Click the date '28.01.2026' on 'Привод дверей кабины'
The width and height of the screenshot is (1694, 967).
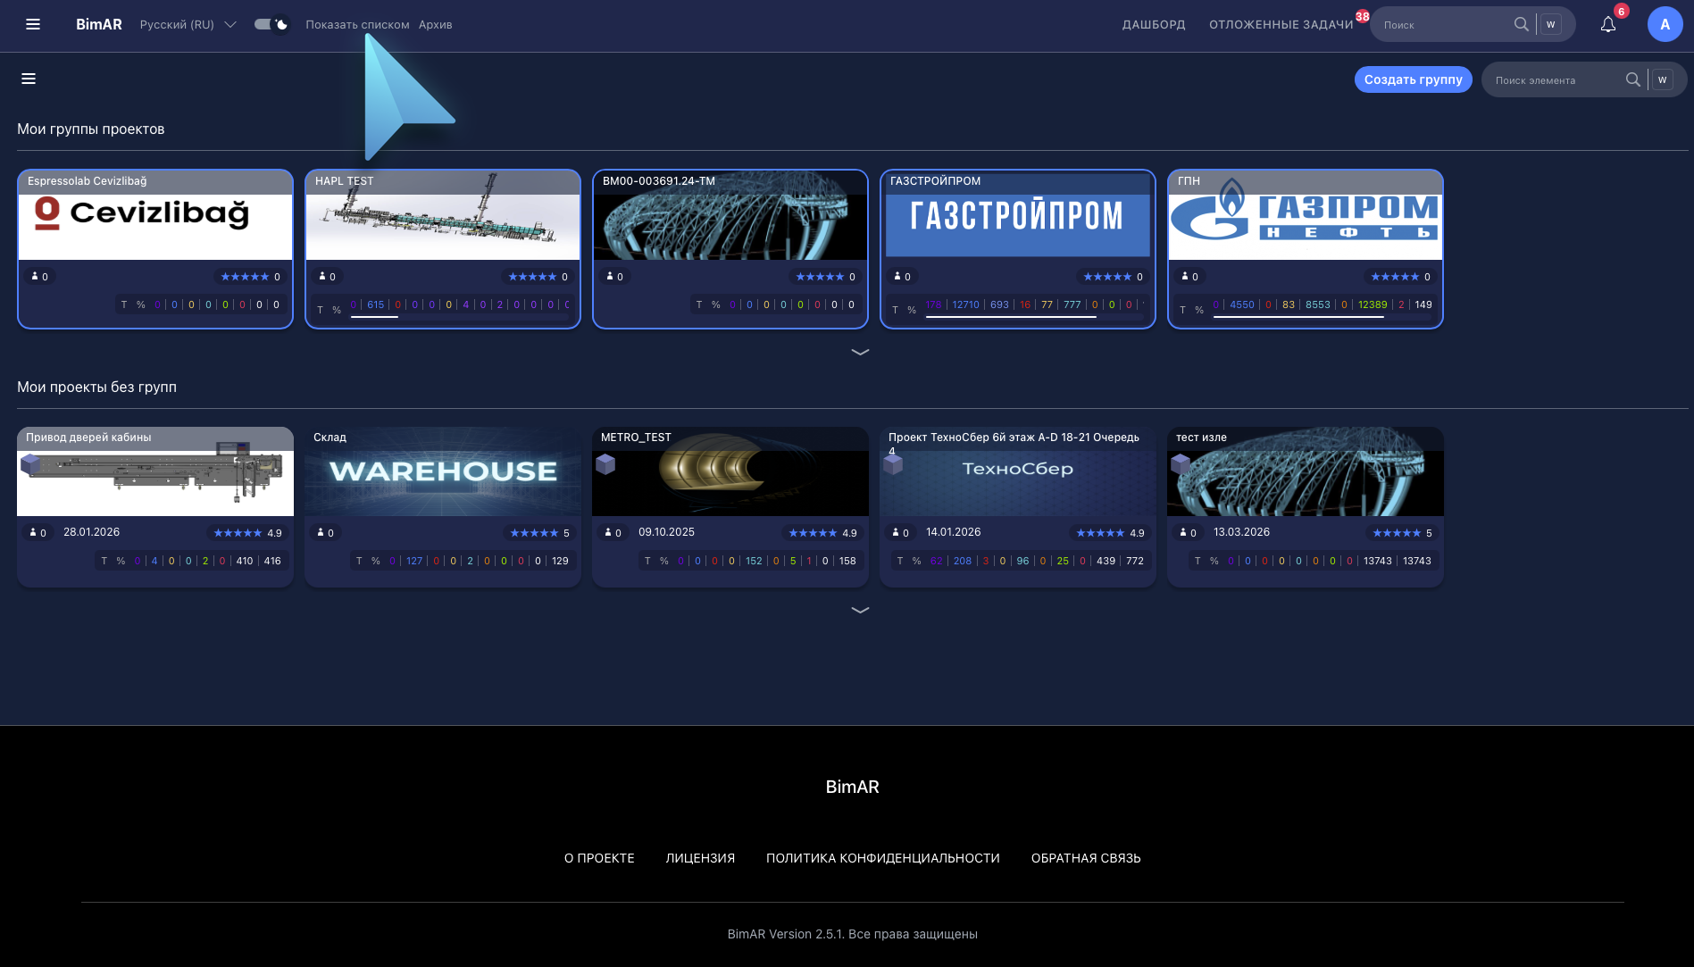tap(91, 532)
